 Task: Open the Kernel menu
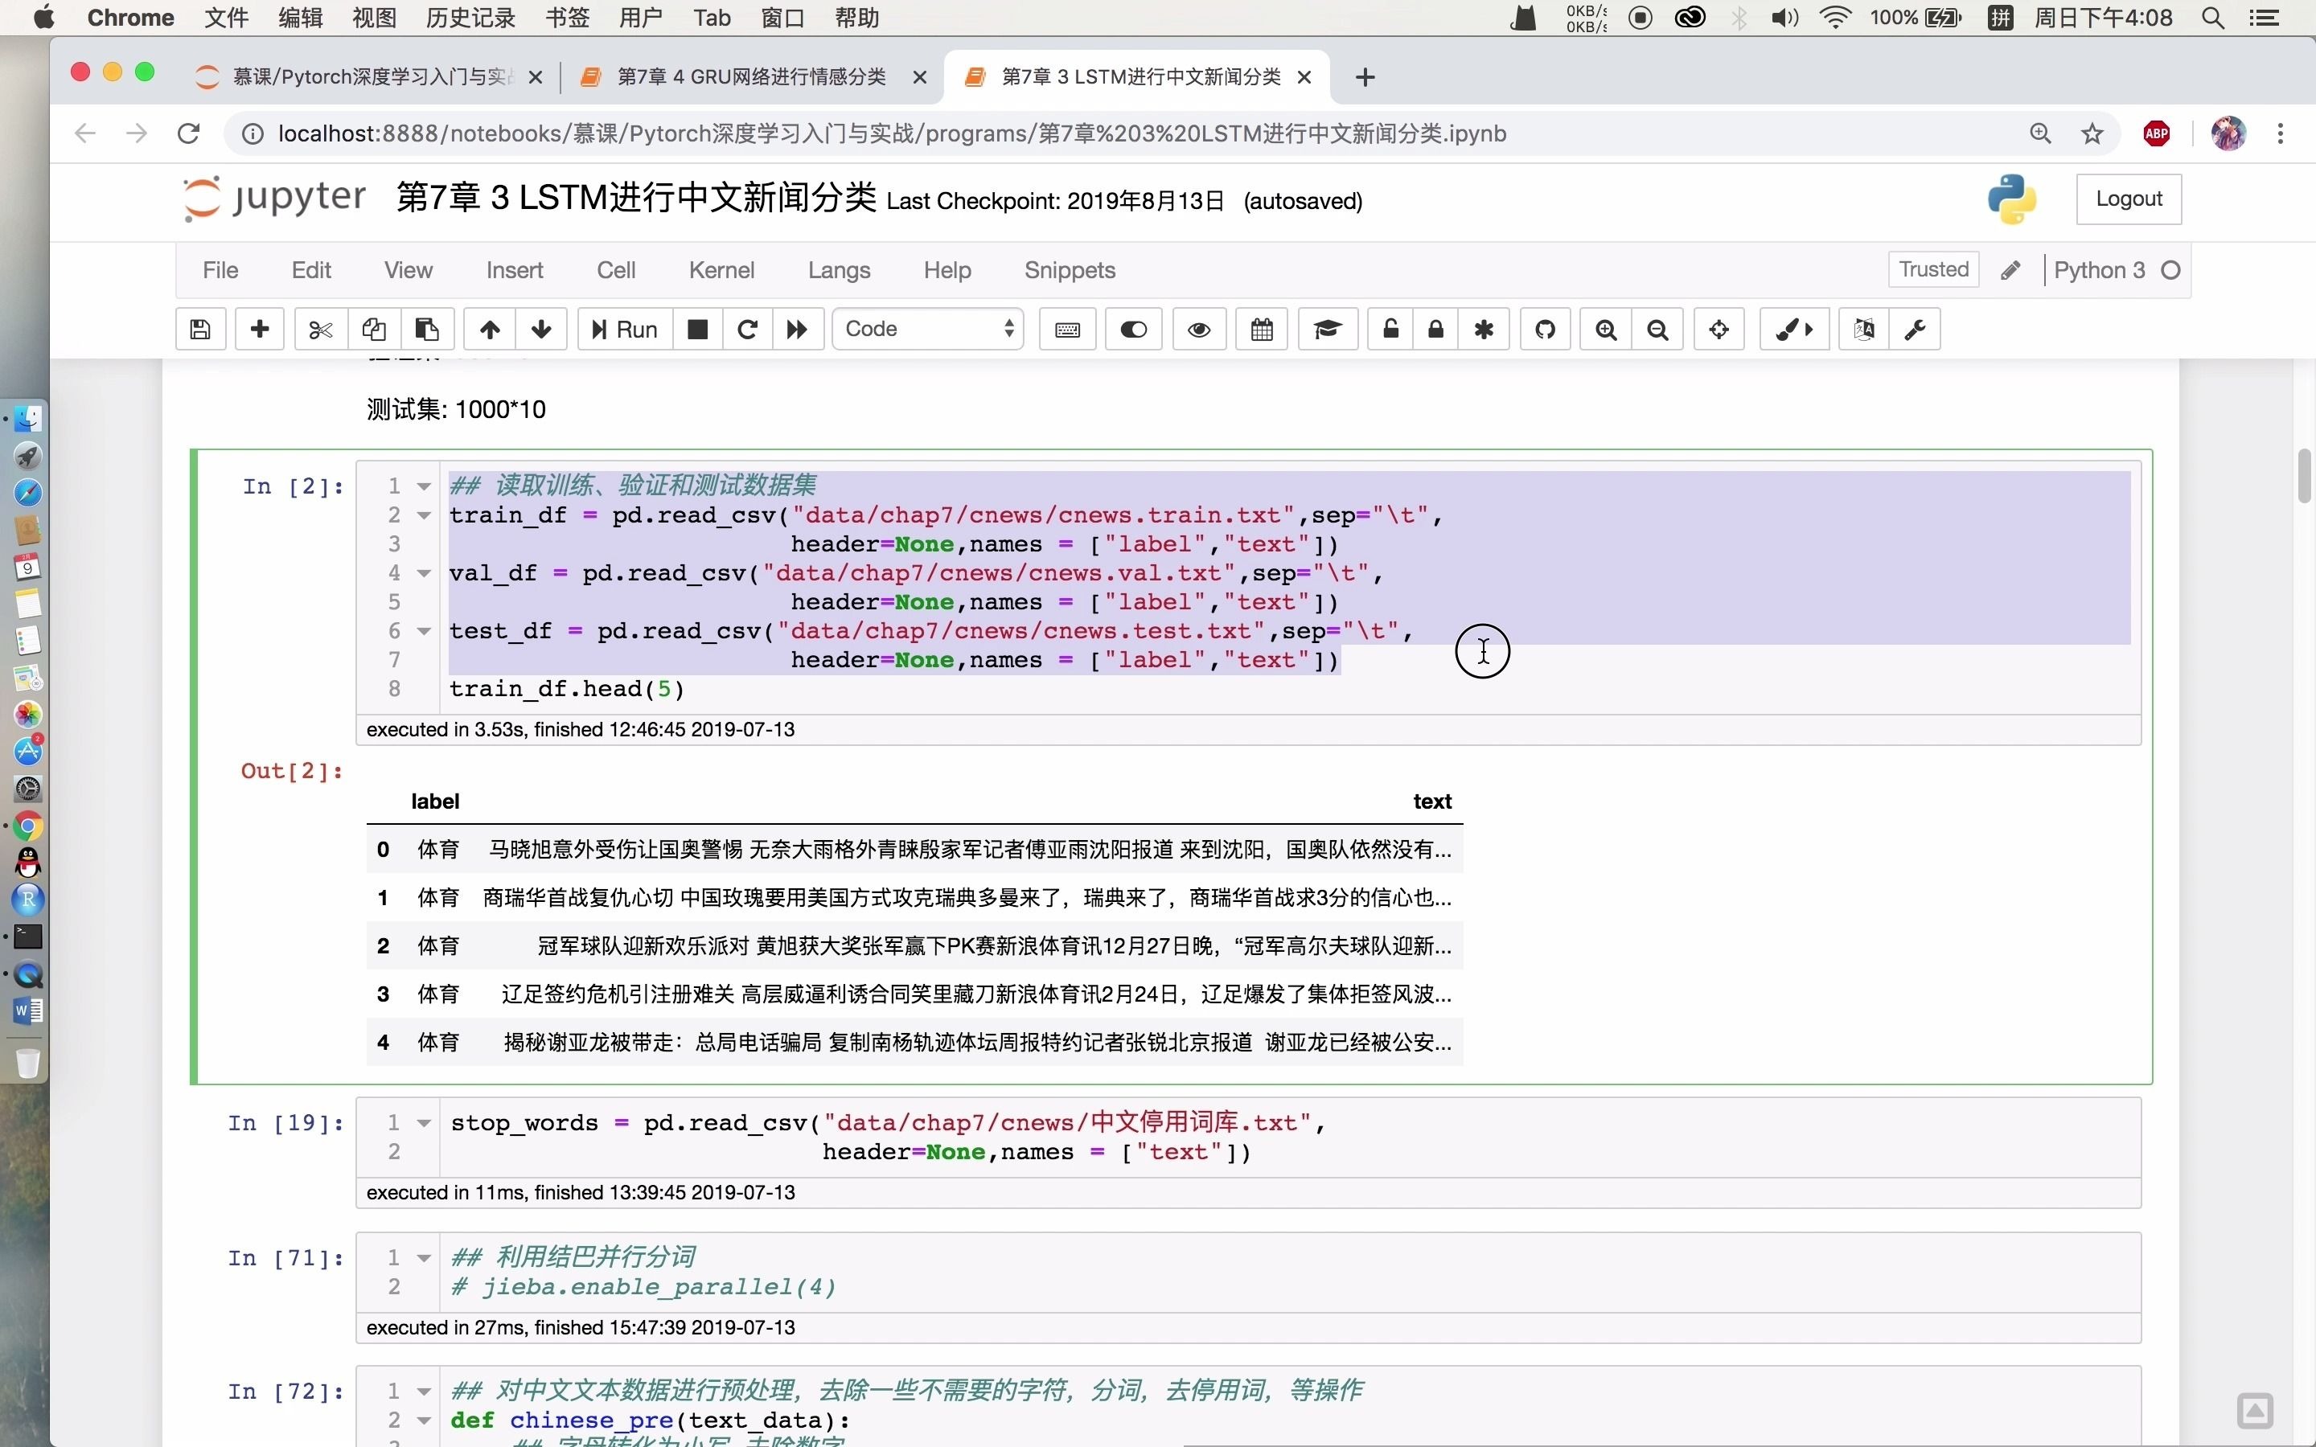(721, 270)
